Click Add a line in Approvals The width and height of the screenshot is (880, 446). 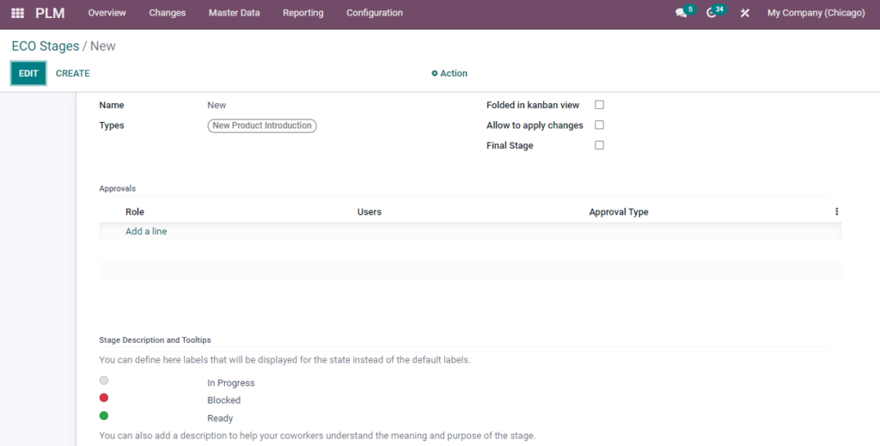[146, 231]
